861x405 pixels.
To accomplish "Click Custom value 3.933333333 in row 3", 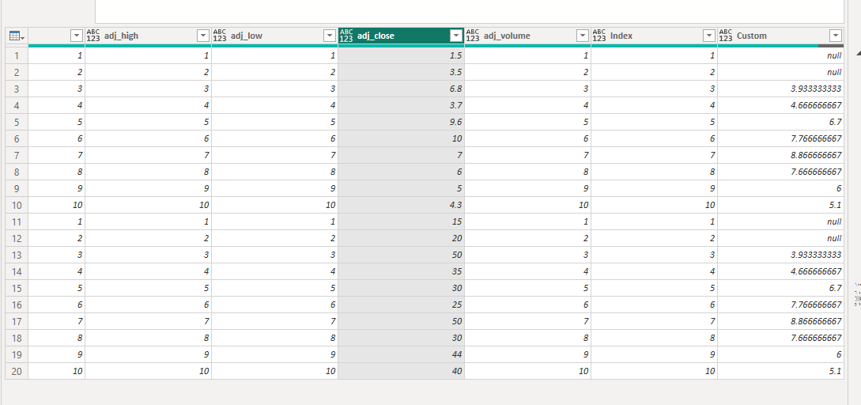I will click(781, 89).
